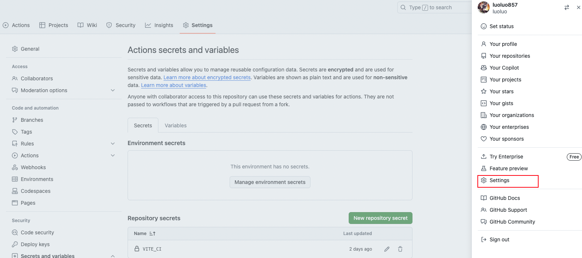This screenshot has height=258, width=582.
Task: Click Manage environment secrets button
Action: pyautogui.click(x=270, y=182)
